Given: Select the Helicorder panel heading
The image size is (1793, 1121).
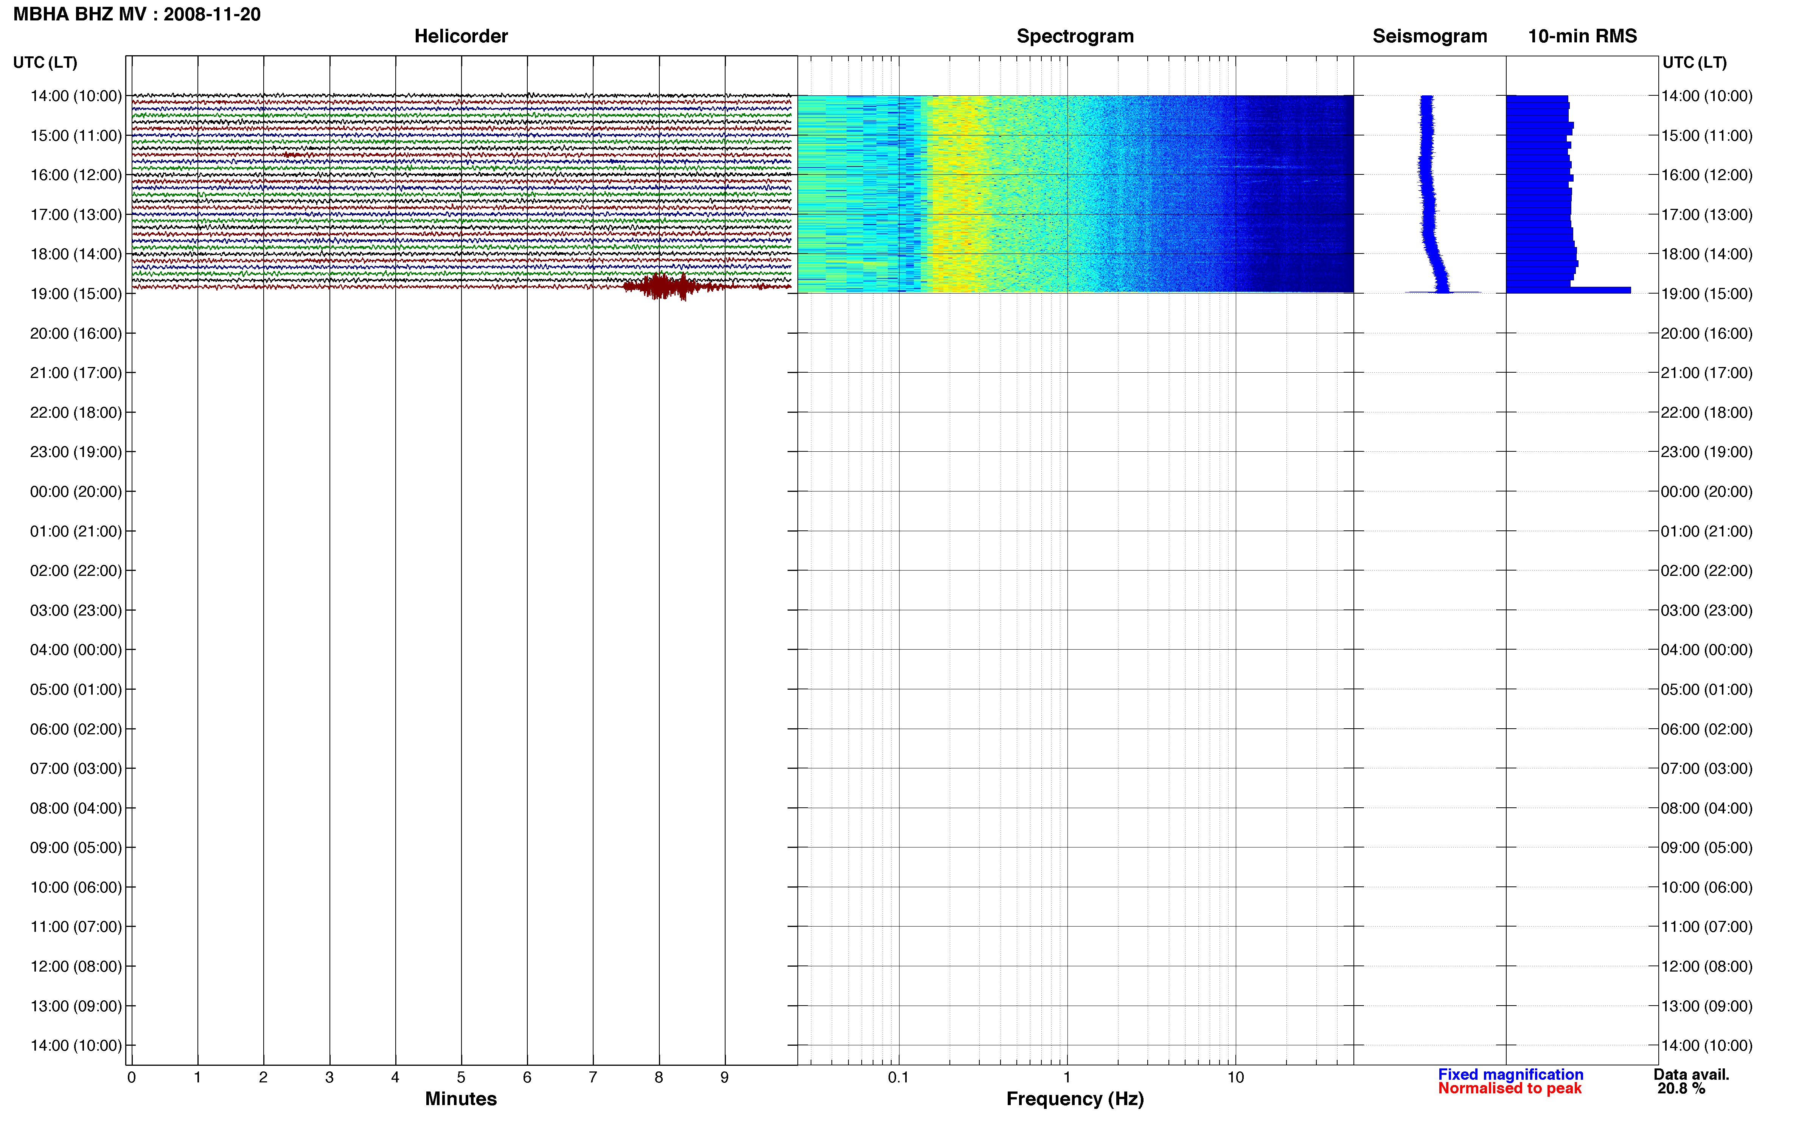Looking at the screenshot, I should (x=461, y=36).
